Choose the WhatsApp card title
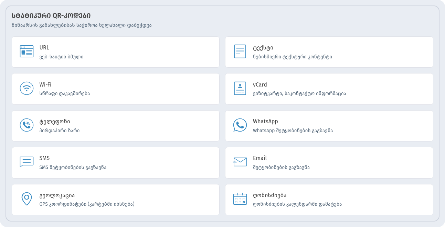The height and width of the screenshot is (227, 445). tap(265, 121)
